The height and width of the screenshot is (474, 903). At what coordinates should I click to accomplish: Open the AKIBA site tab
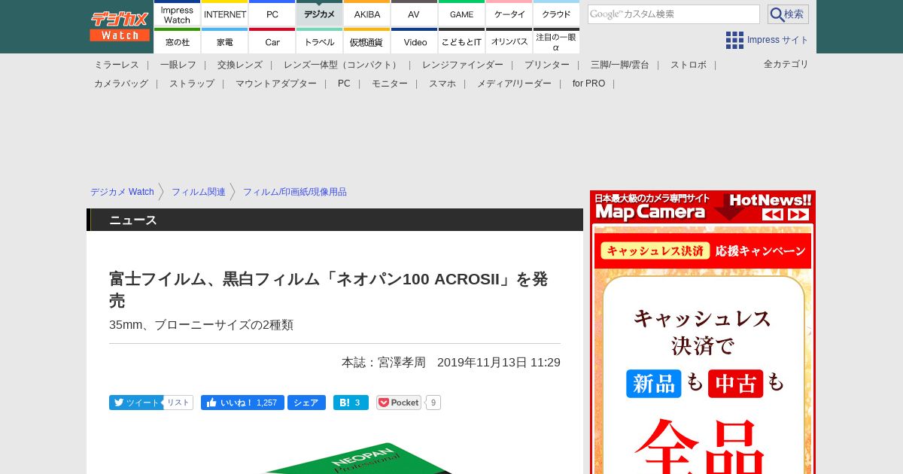[x=367, y=14]
